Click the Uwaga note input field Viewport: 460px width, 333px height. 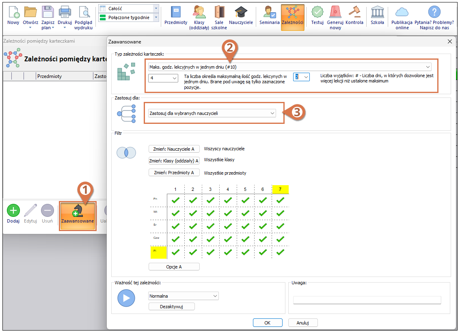pyautogui.click(x=367, y=300)
